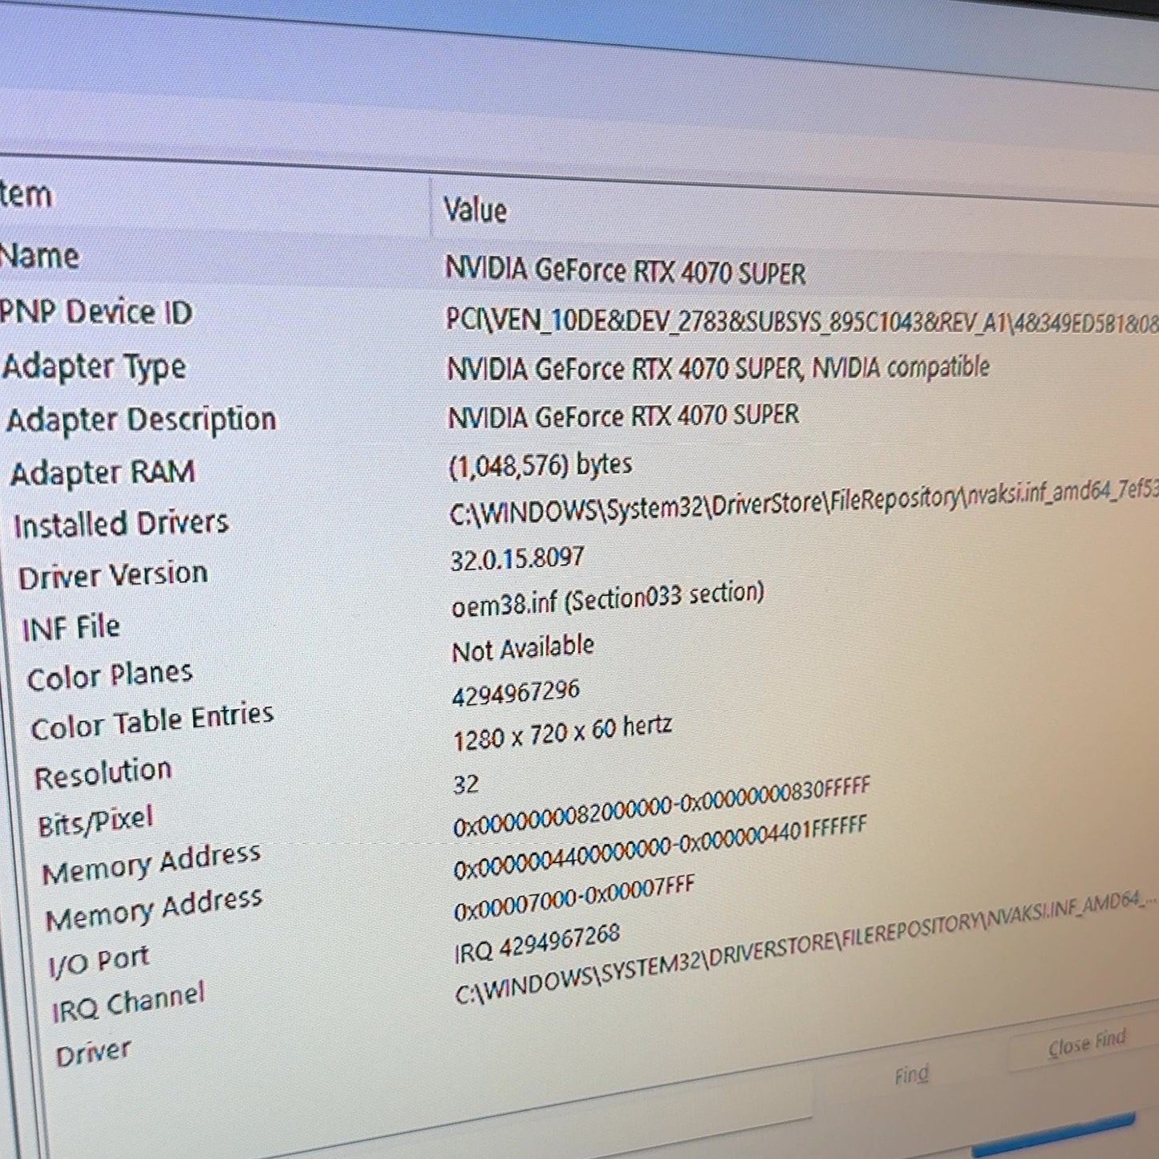1159x1159 pixels.
Task: Click the Close Find button
Action: tap(1086, 1044)
